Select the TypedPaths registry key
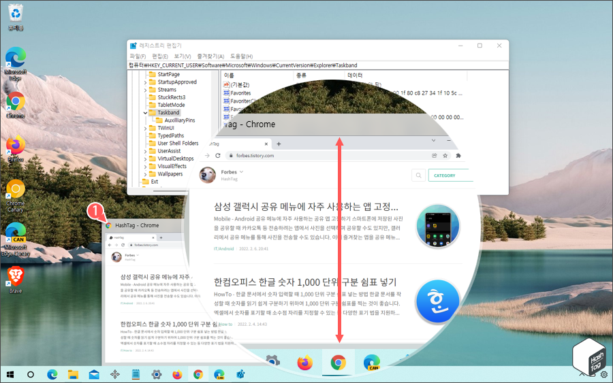The width and height of the screenshot is (613, 383). pyautogui.click(x=170, y=135)
